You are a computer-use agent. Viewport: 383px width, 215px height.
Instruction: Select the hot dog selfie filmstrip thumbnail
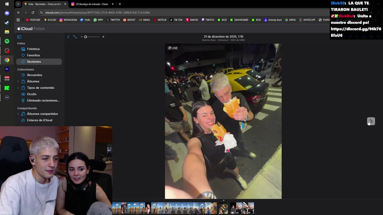(223, 208)
